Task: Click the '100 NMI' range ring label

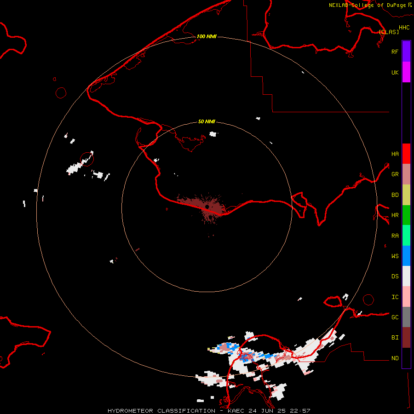Action: click(207, 36)
